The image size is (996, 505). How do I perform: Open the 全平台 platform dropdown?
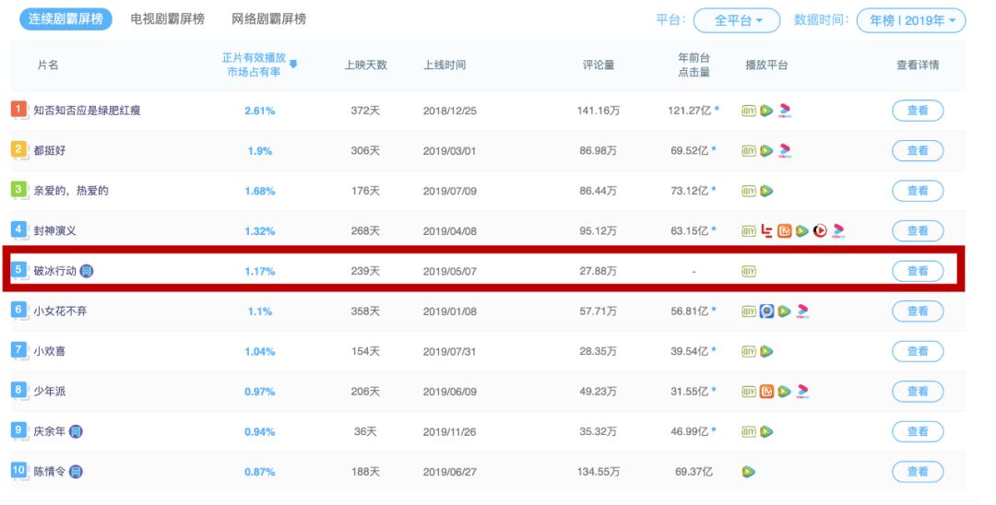pyautogui.click(x=737, y=20)
